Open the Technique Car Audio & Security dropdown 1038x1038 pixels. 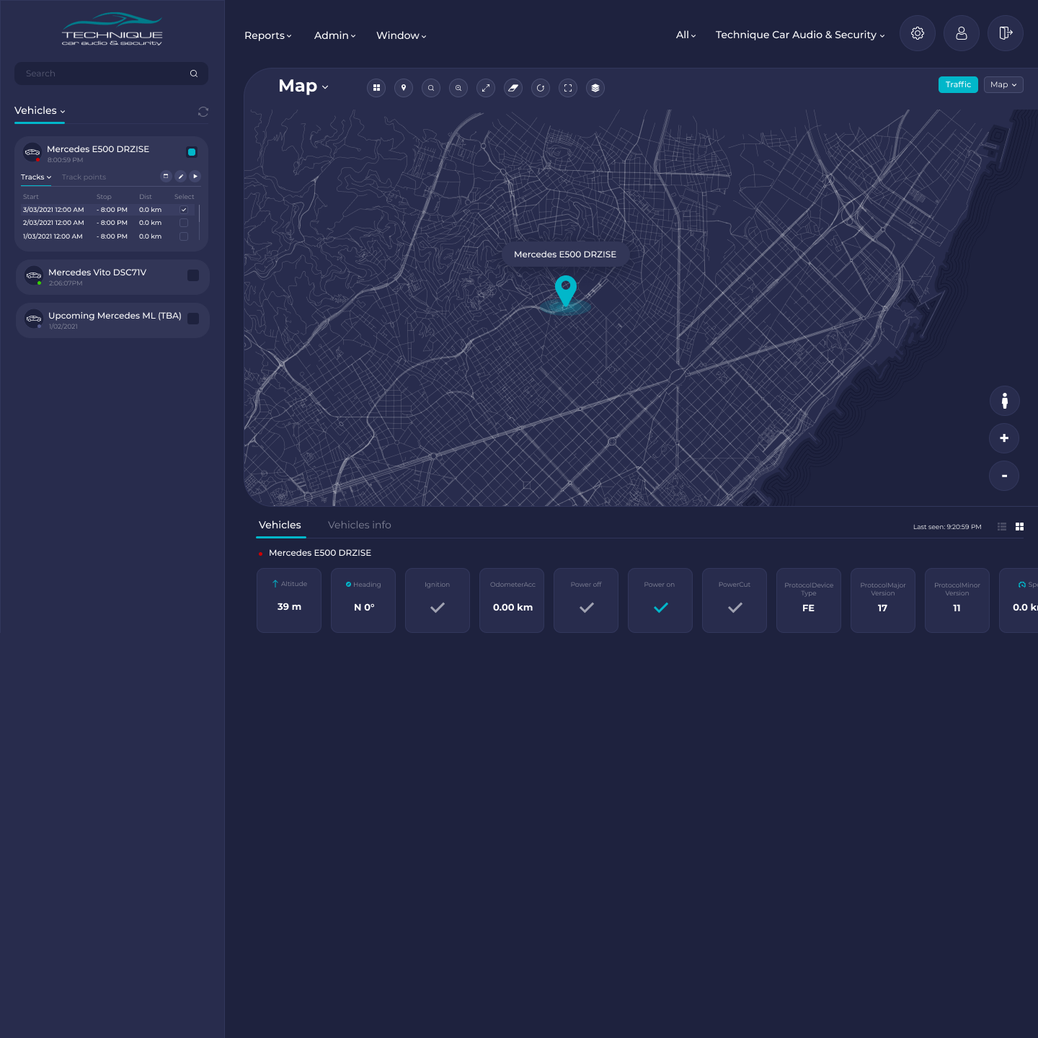pos(799,35)
